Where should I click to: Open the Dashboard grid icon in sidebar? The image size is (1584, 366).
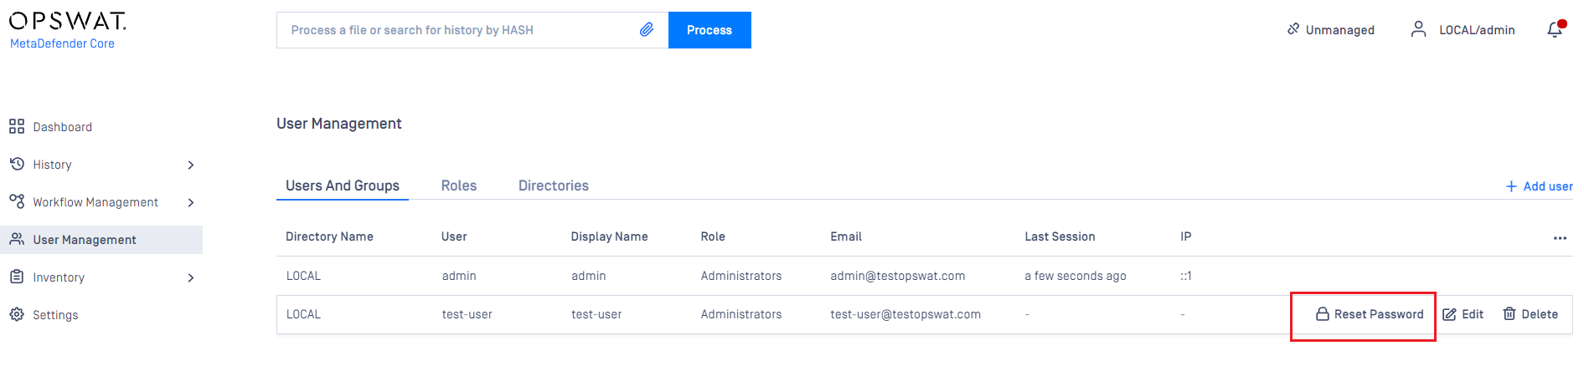pos(17,127)
